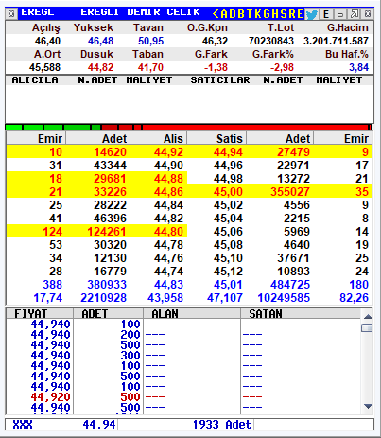The height and width of the screenshot is (438, 381).
Task: Select the 44,92 best bid price
Action: 168,152
